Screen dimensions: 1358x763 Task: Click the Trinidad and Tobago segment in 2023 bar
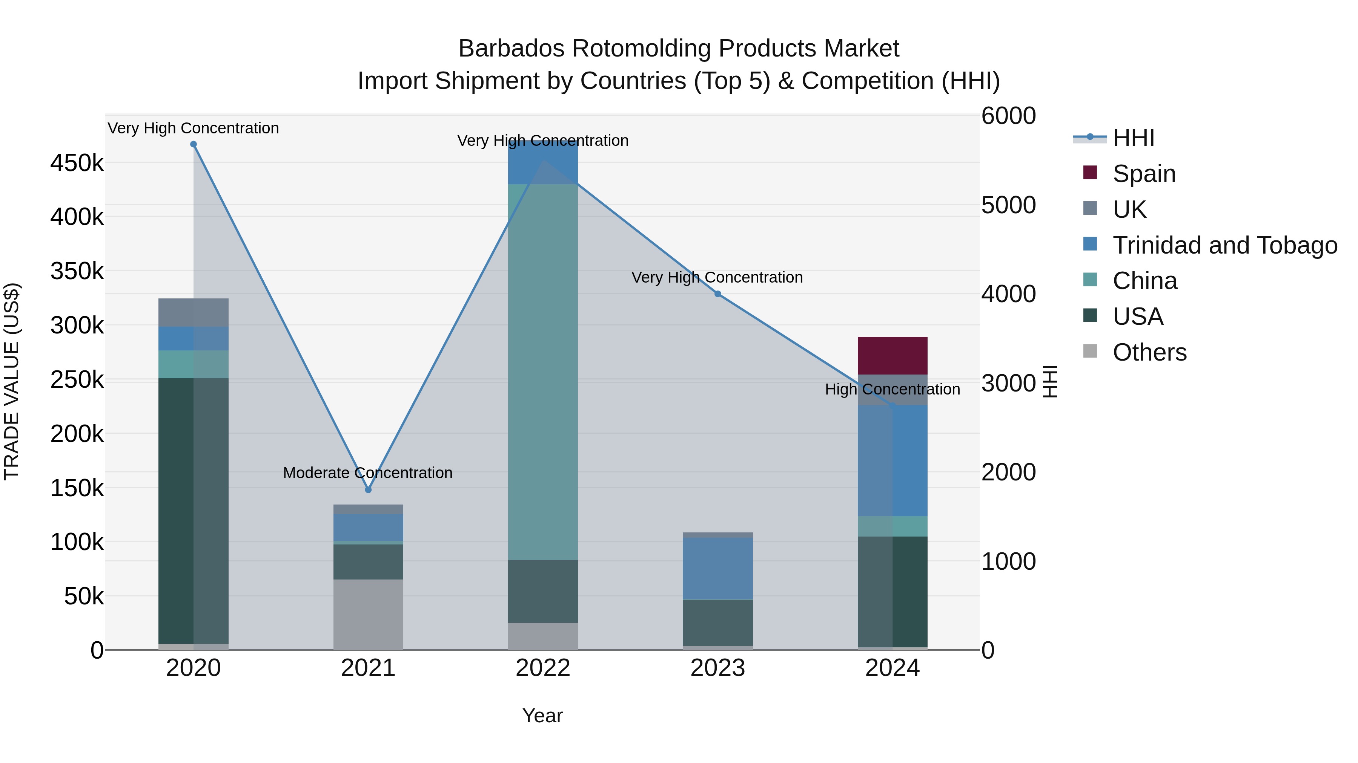pos(717,569)
